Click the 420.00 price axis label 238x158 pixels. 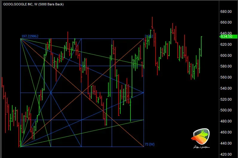(226, 154)
